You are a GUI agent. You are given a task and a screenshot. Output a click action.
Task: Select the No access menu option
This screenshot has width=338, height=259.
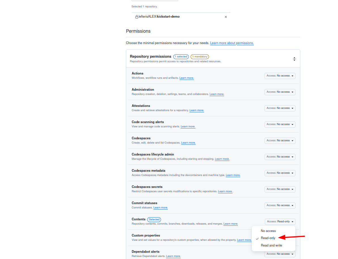(268, 231)
